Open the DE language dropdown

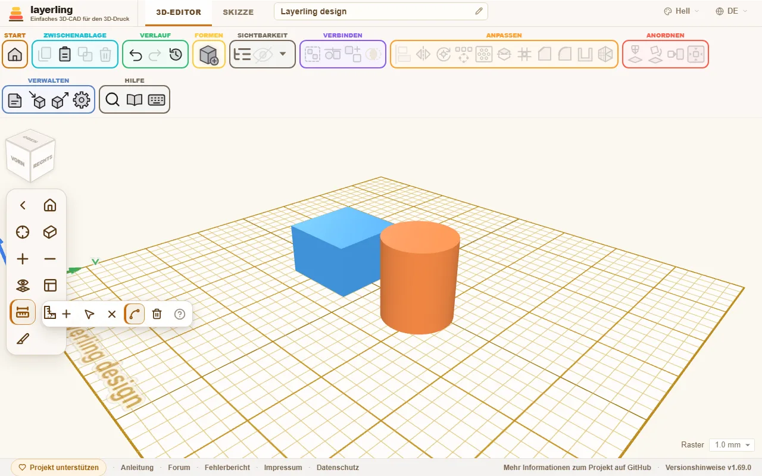[732, 11]
